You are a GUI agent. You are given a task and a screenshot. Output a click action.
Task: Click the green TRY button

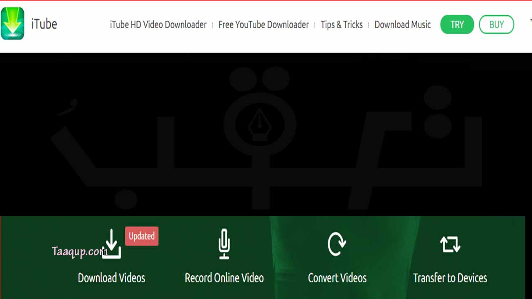[x=457, y=25]
